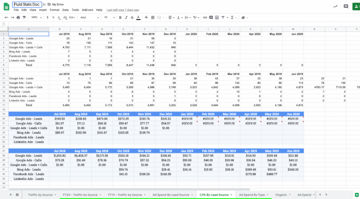Click the add sheet plus button
Image resolution: width=360 pixels, height=199 pixels.
[x=11, y=195]
